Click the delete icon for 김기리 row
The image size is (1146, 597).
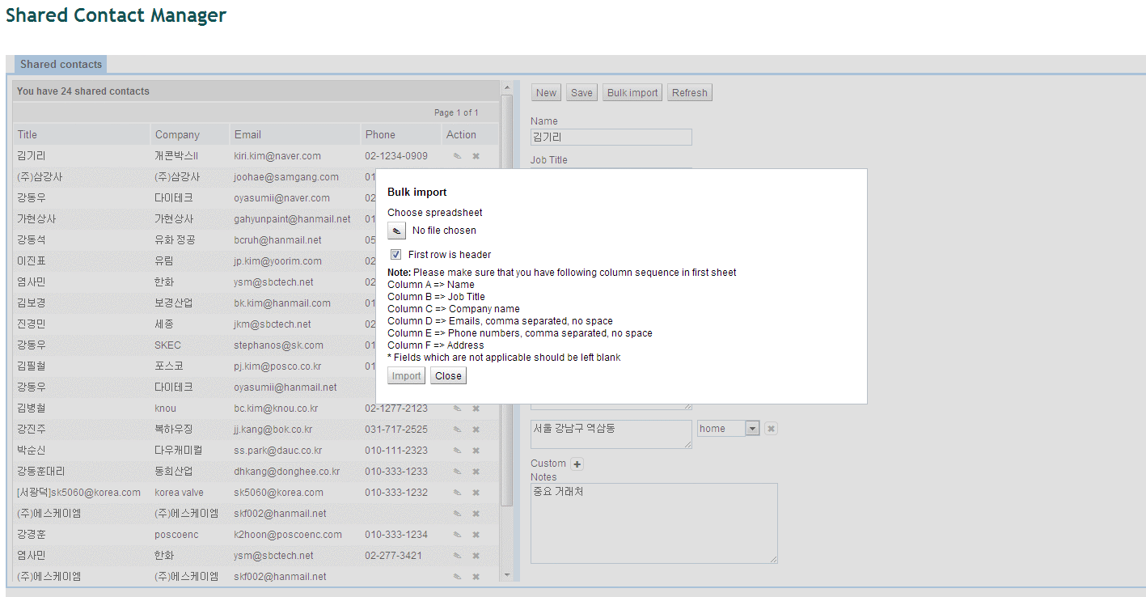(x=476, y=155)
